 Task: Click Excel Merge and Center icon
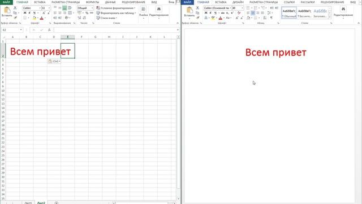[70, 13]
